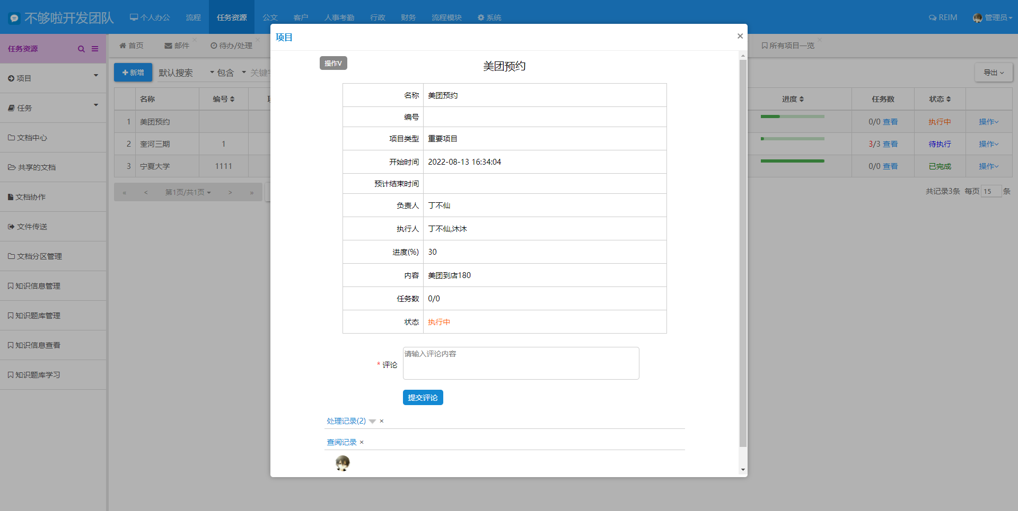Toggle the sidebar hamburger menu icon
Viewport: 1018px width, 511px height.
pos(95,49)
